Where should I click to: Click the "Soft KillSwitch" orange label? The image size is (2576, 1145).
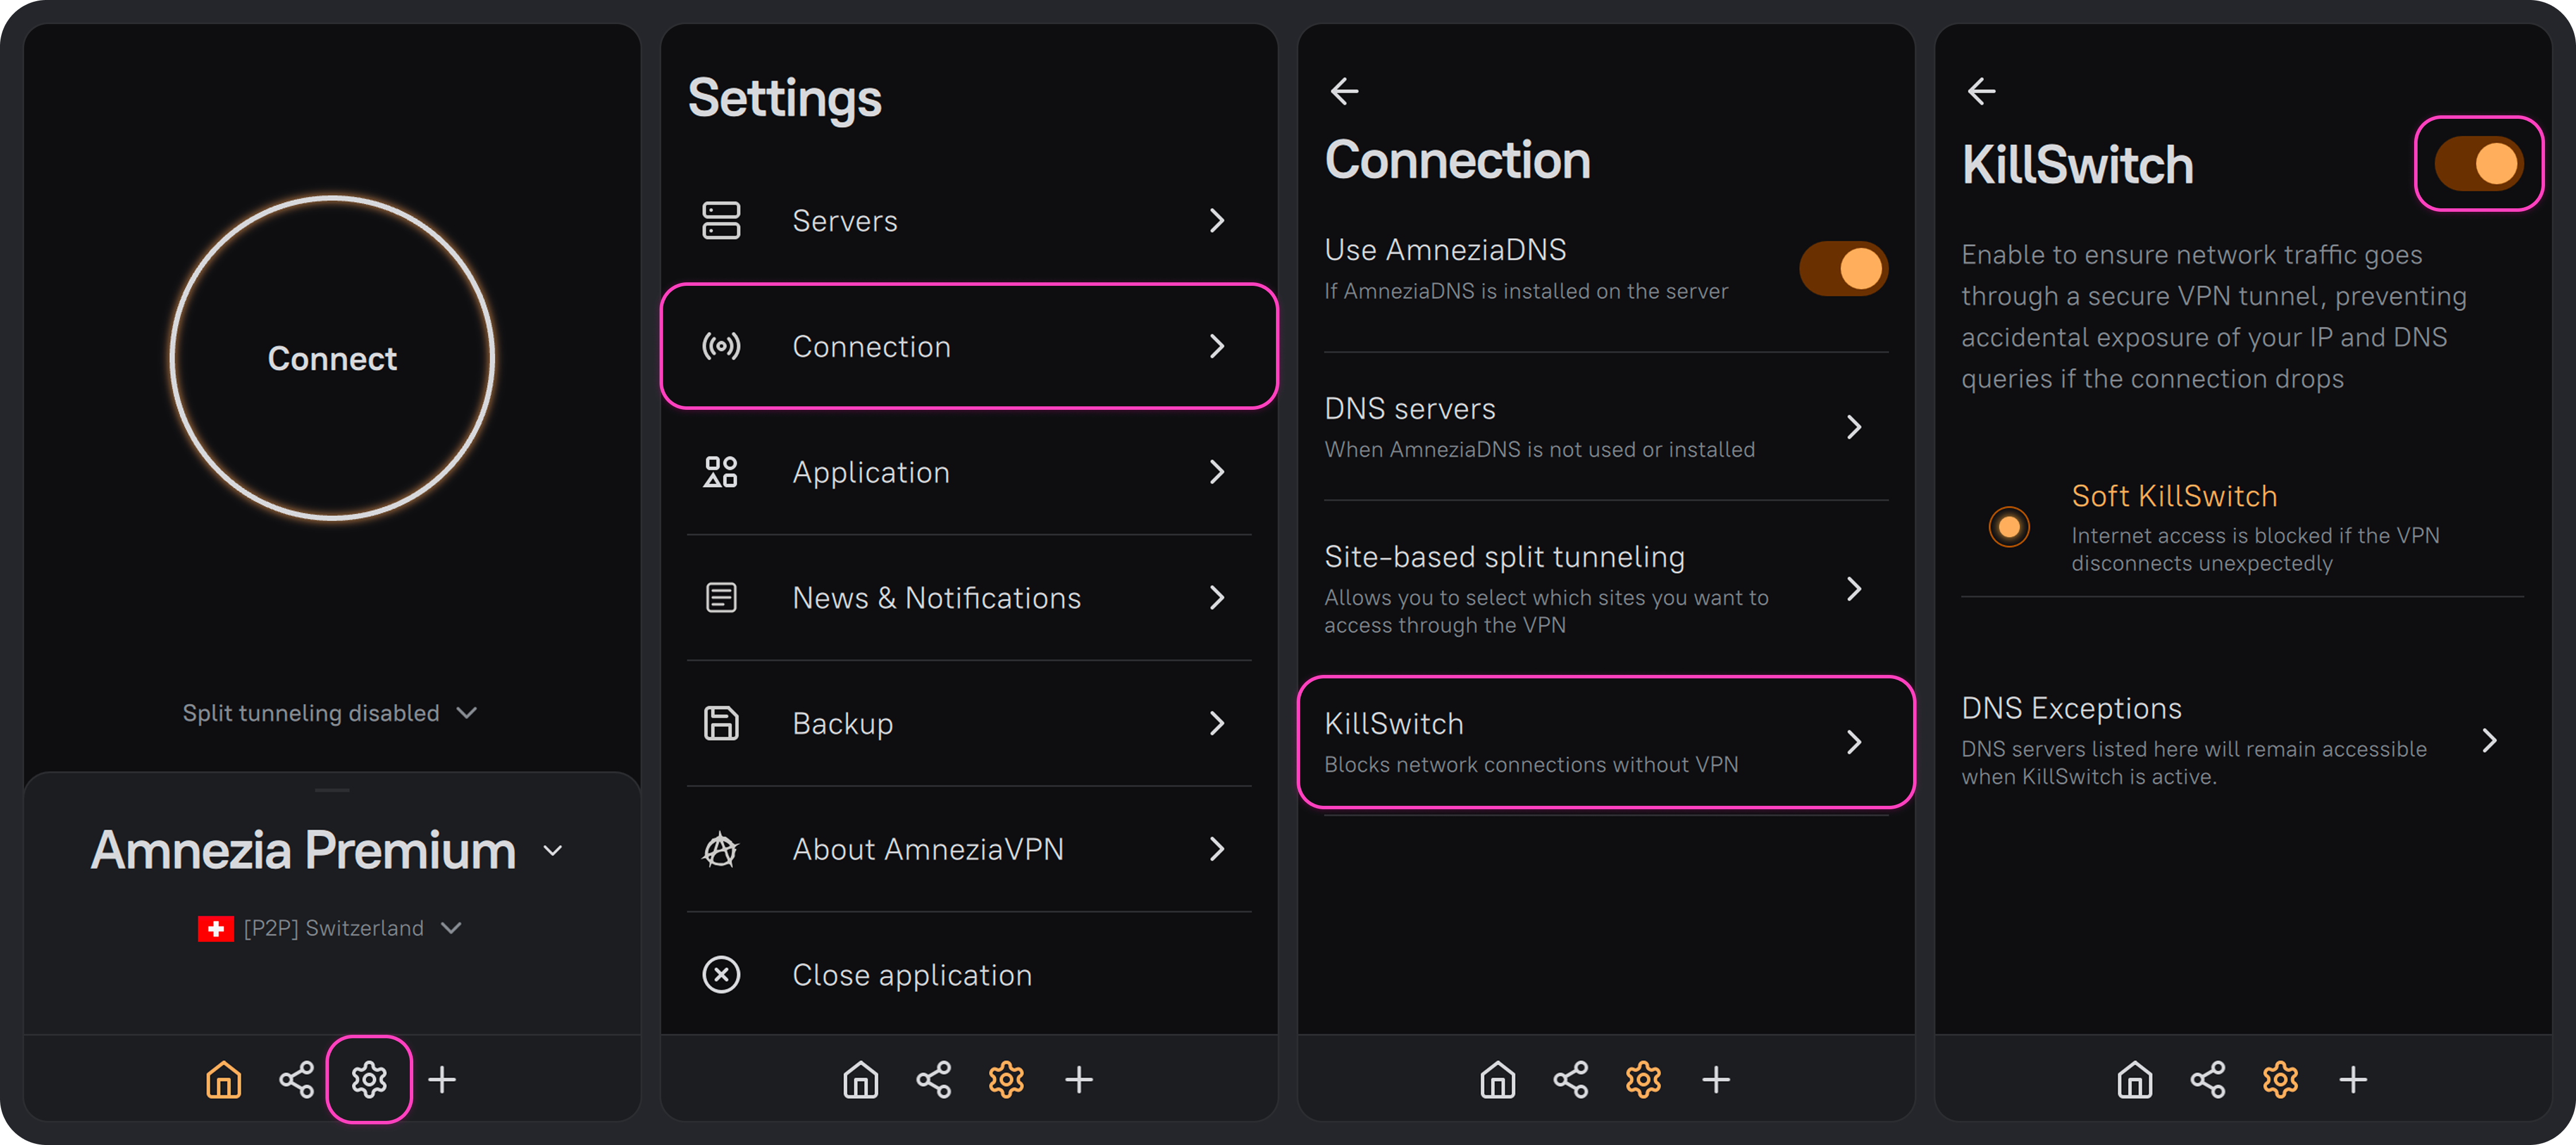[2174, 496]
